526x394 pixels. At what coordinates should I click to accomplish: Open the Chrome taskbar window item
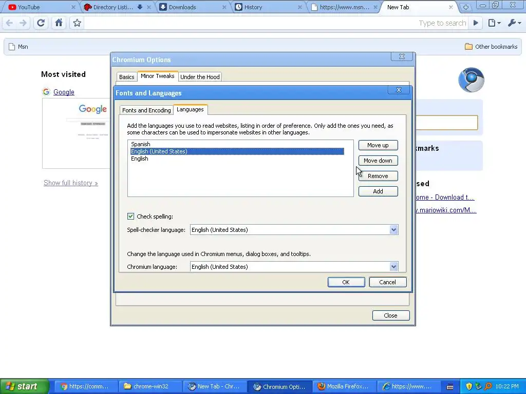coord(86,386)
